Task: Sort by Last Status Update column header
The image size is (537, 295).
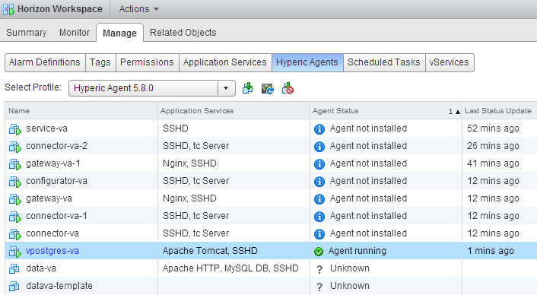Action: point(499,110)
